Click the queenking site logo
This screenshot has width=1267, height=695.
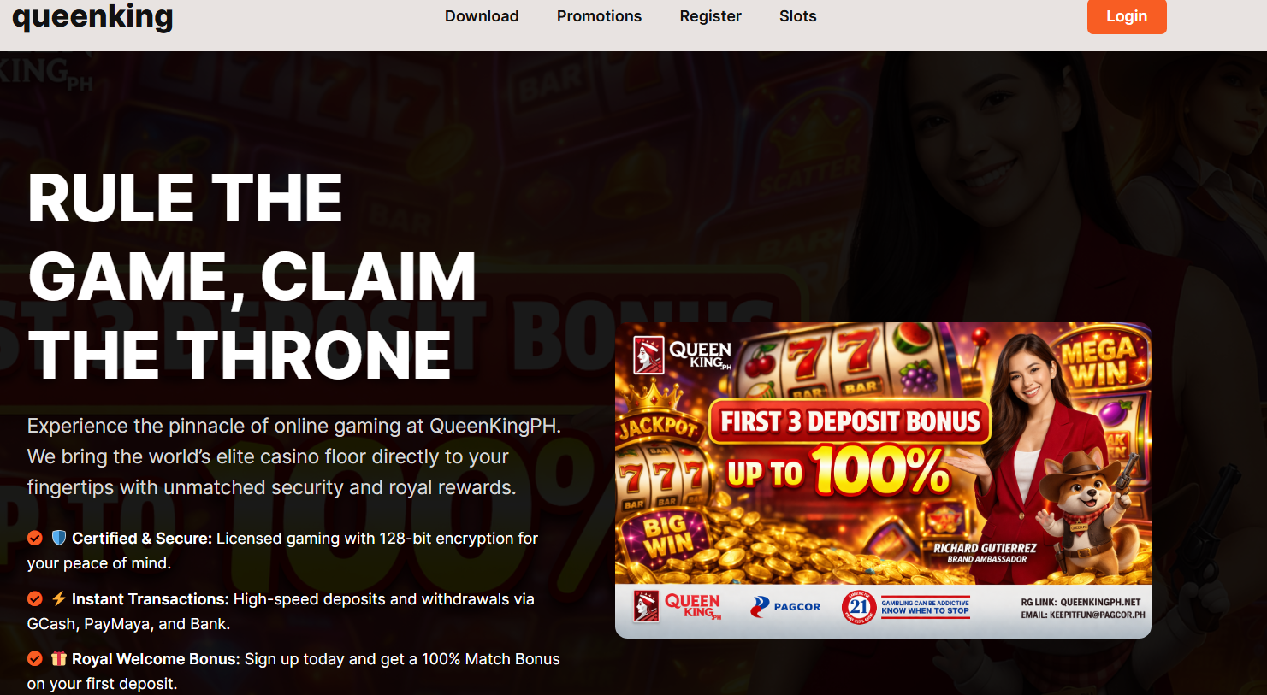pyautogui.click(x=92, y=15)
